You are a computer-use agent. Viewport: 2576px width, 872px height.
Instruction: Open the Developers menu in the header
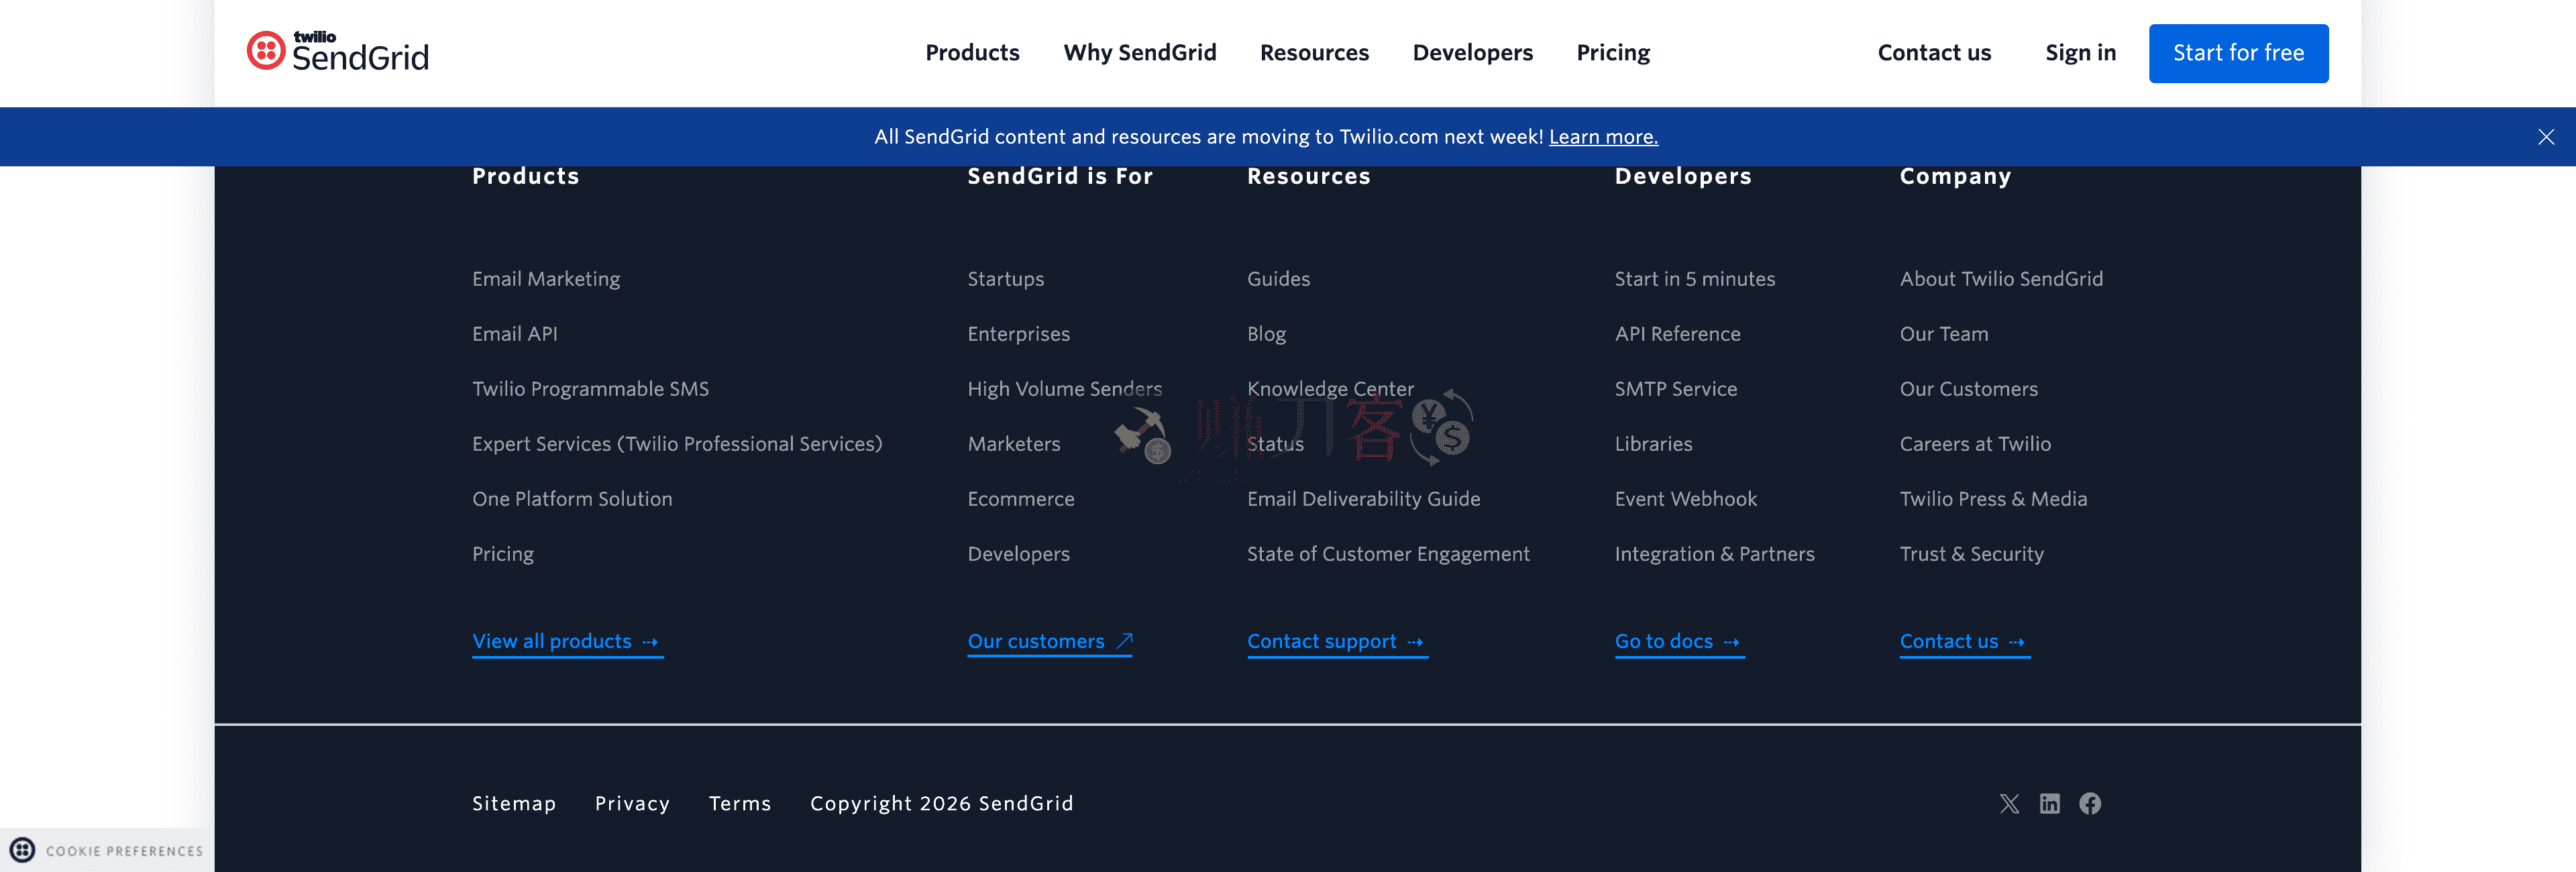tap(1472, 52)
